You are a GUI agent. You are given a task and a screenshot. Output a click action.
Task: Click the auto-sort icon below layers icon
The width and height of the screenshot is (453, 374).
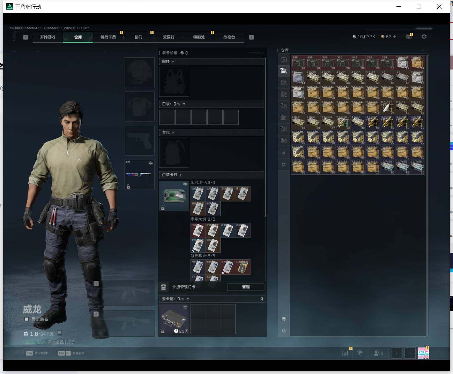(283, 330)
